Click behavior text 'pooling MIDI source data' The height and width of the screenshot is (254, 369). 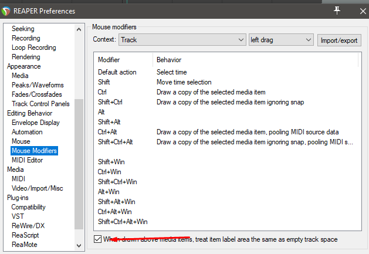coord(304,132)
